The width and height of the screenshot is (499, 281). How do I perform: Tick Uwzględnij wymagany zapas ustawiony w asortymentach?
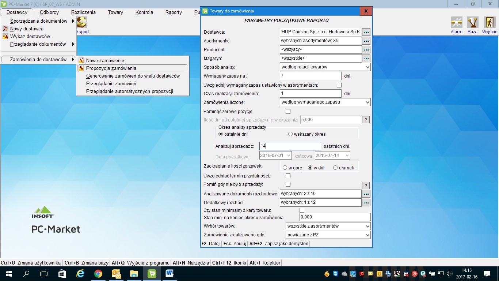point(339,85)
